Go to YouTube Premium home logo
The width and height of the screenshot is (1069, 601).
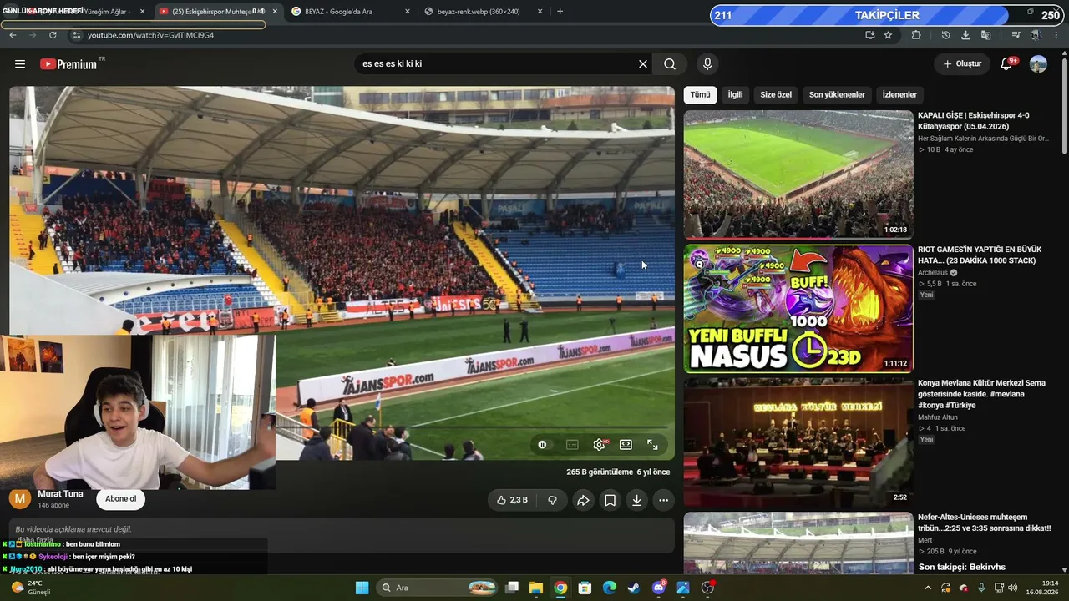(x=68, y=64)
